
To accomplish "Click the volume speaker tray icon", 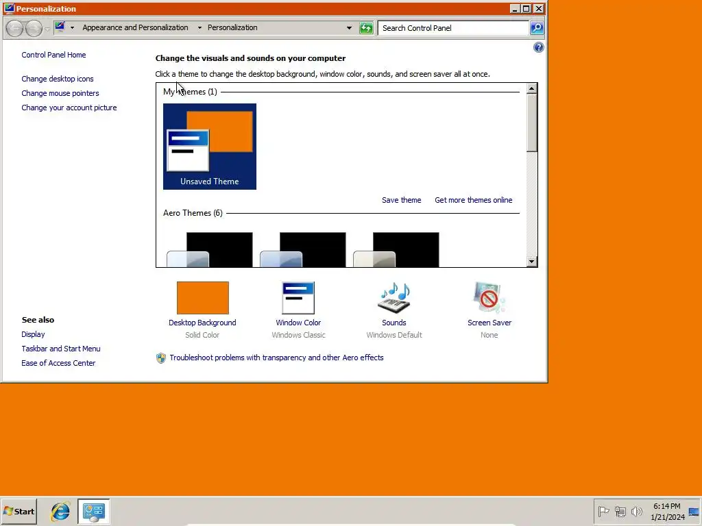I will click(636, 511).
